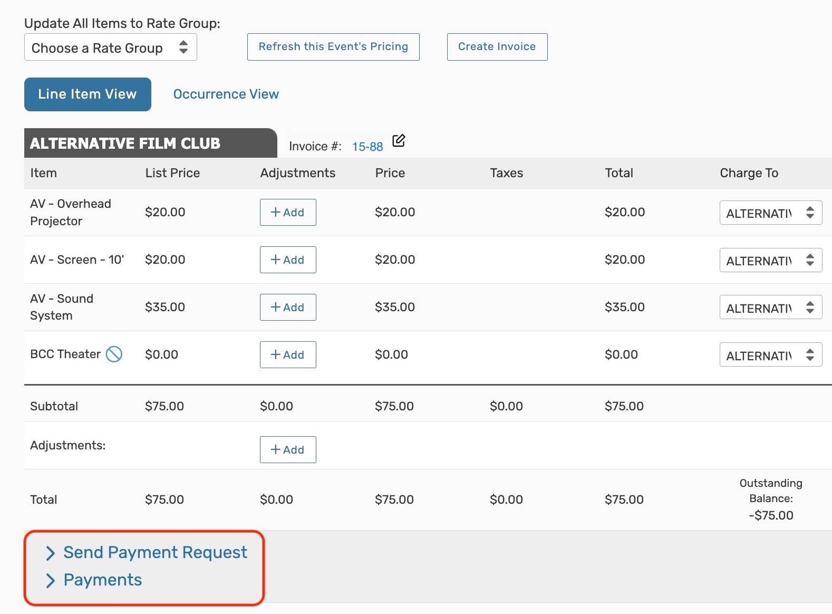Expand the Send Payment Request section
The width and height of the screenshot is (832, 614).
(x=155, y=552)
